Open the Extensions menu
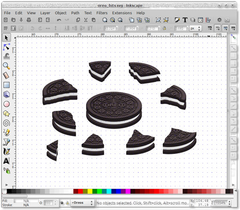Screen dimensions: 240x210 (x=122, y=13)
